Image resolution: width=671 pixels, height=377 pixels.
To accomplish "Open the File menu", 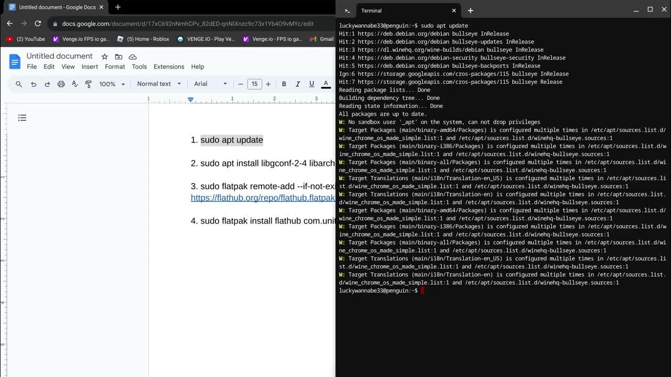I will pyautogui.click(x=32, y=66).
